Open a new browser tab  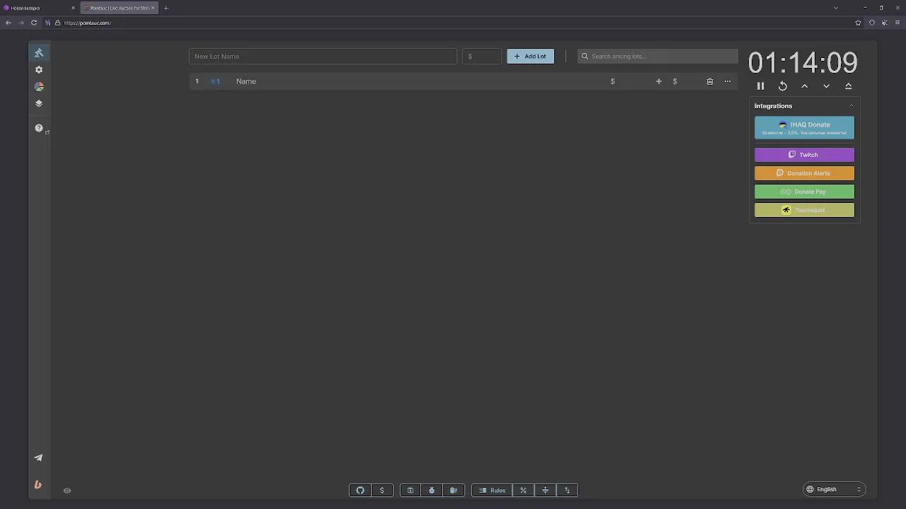coord(166,8)
